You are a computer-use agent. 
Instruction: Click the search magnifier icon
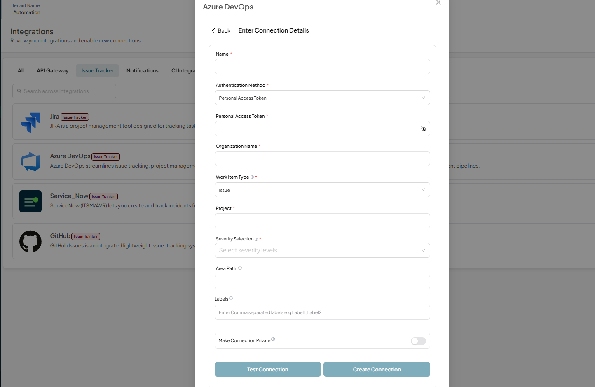coord(19,91)
